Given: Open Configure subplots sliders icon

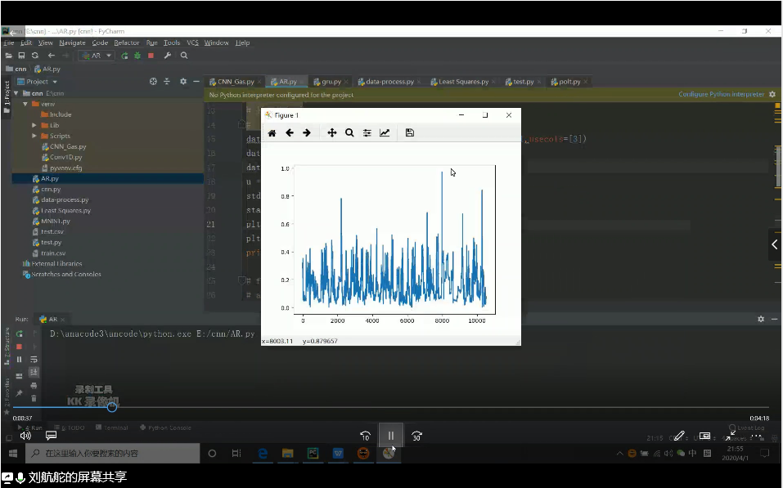Looking at the screenshot, I should (367, 133).
